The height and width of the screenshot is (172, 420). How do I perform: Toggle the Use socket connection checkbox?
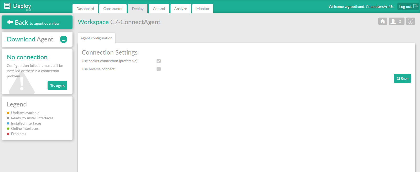159,61
